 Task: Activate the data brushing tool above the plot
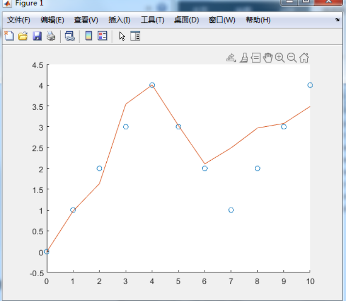pyautogui.click(x=244, y=58)
